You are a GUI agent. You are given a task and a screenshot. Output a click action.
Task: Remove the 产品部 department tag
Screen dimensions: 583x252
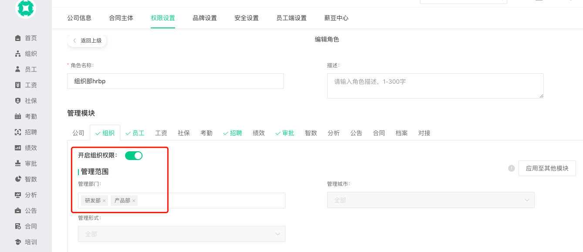134,201
